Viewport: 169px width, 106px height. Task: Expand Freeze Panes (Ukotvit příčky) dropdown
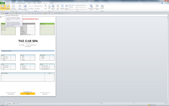[67, 7]
